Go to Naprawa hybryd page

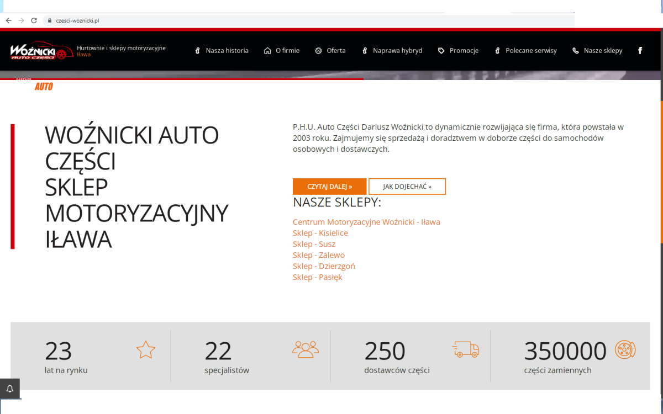397,50
